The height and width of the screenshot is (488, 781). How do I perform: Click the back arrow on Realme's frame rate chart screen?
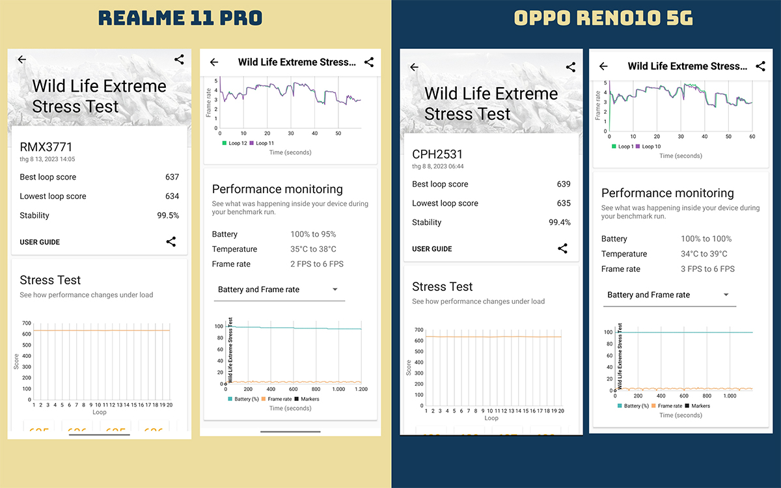214,62
